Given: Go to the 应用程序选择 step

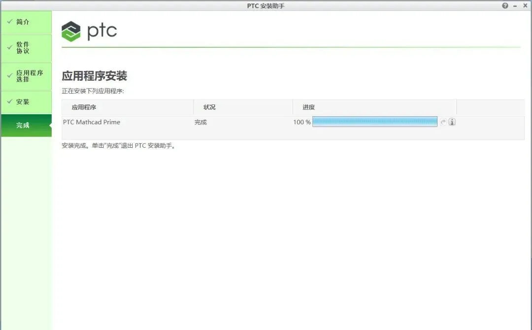Looking at the screenshot, I should 27,76.
